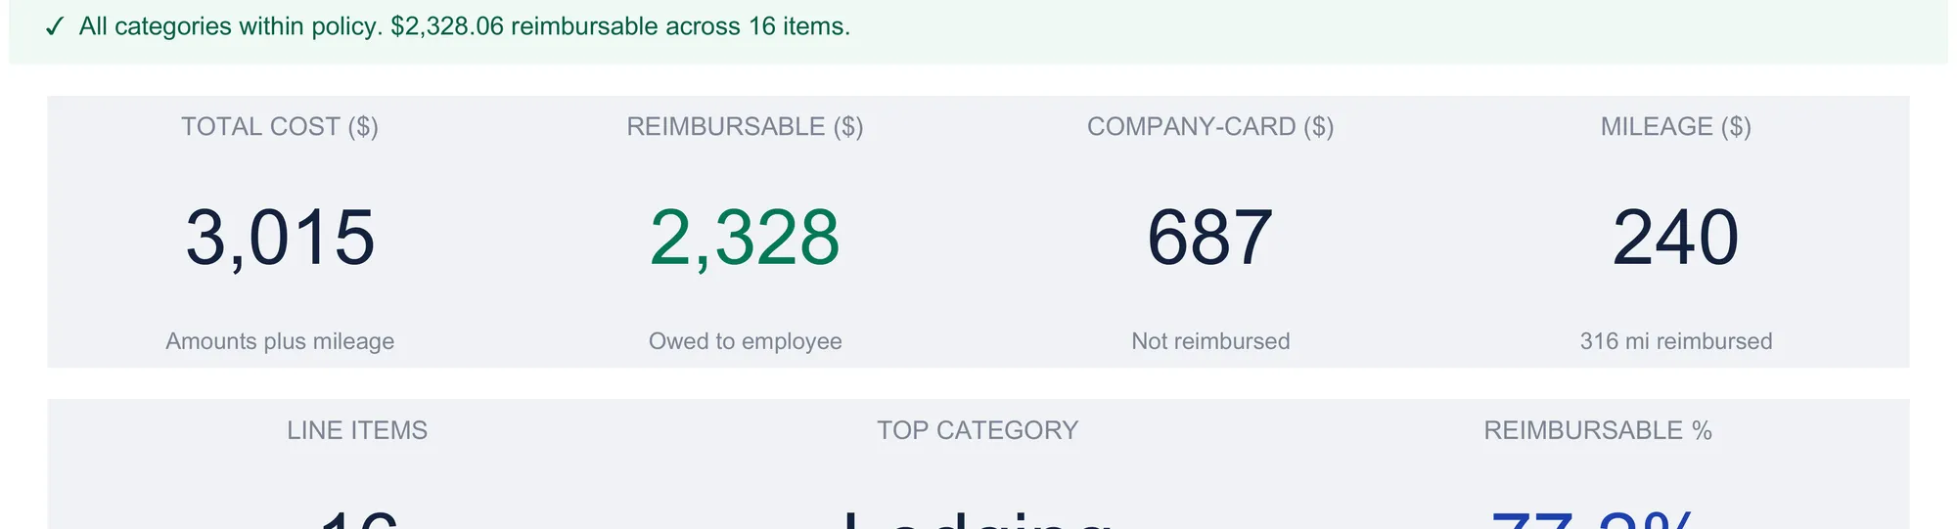Click the 'TOTAL COST ($)' label

[280, 127]
